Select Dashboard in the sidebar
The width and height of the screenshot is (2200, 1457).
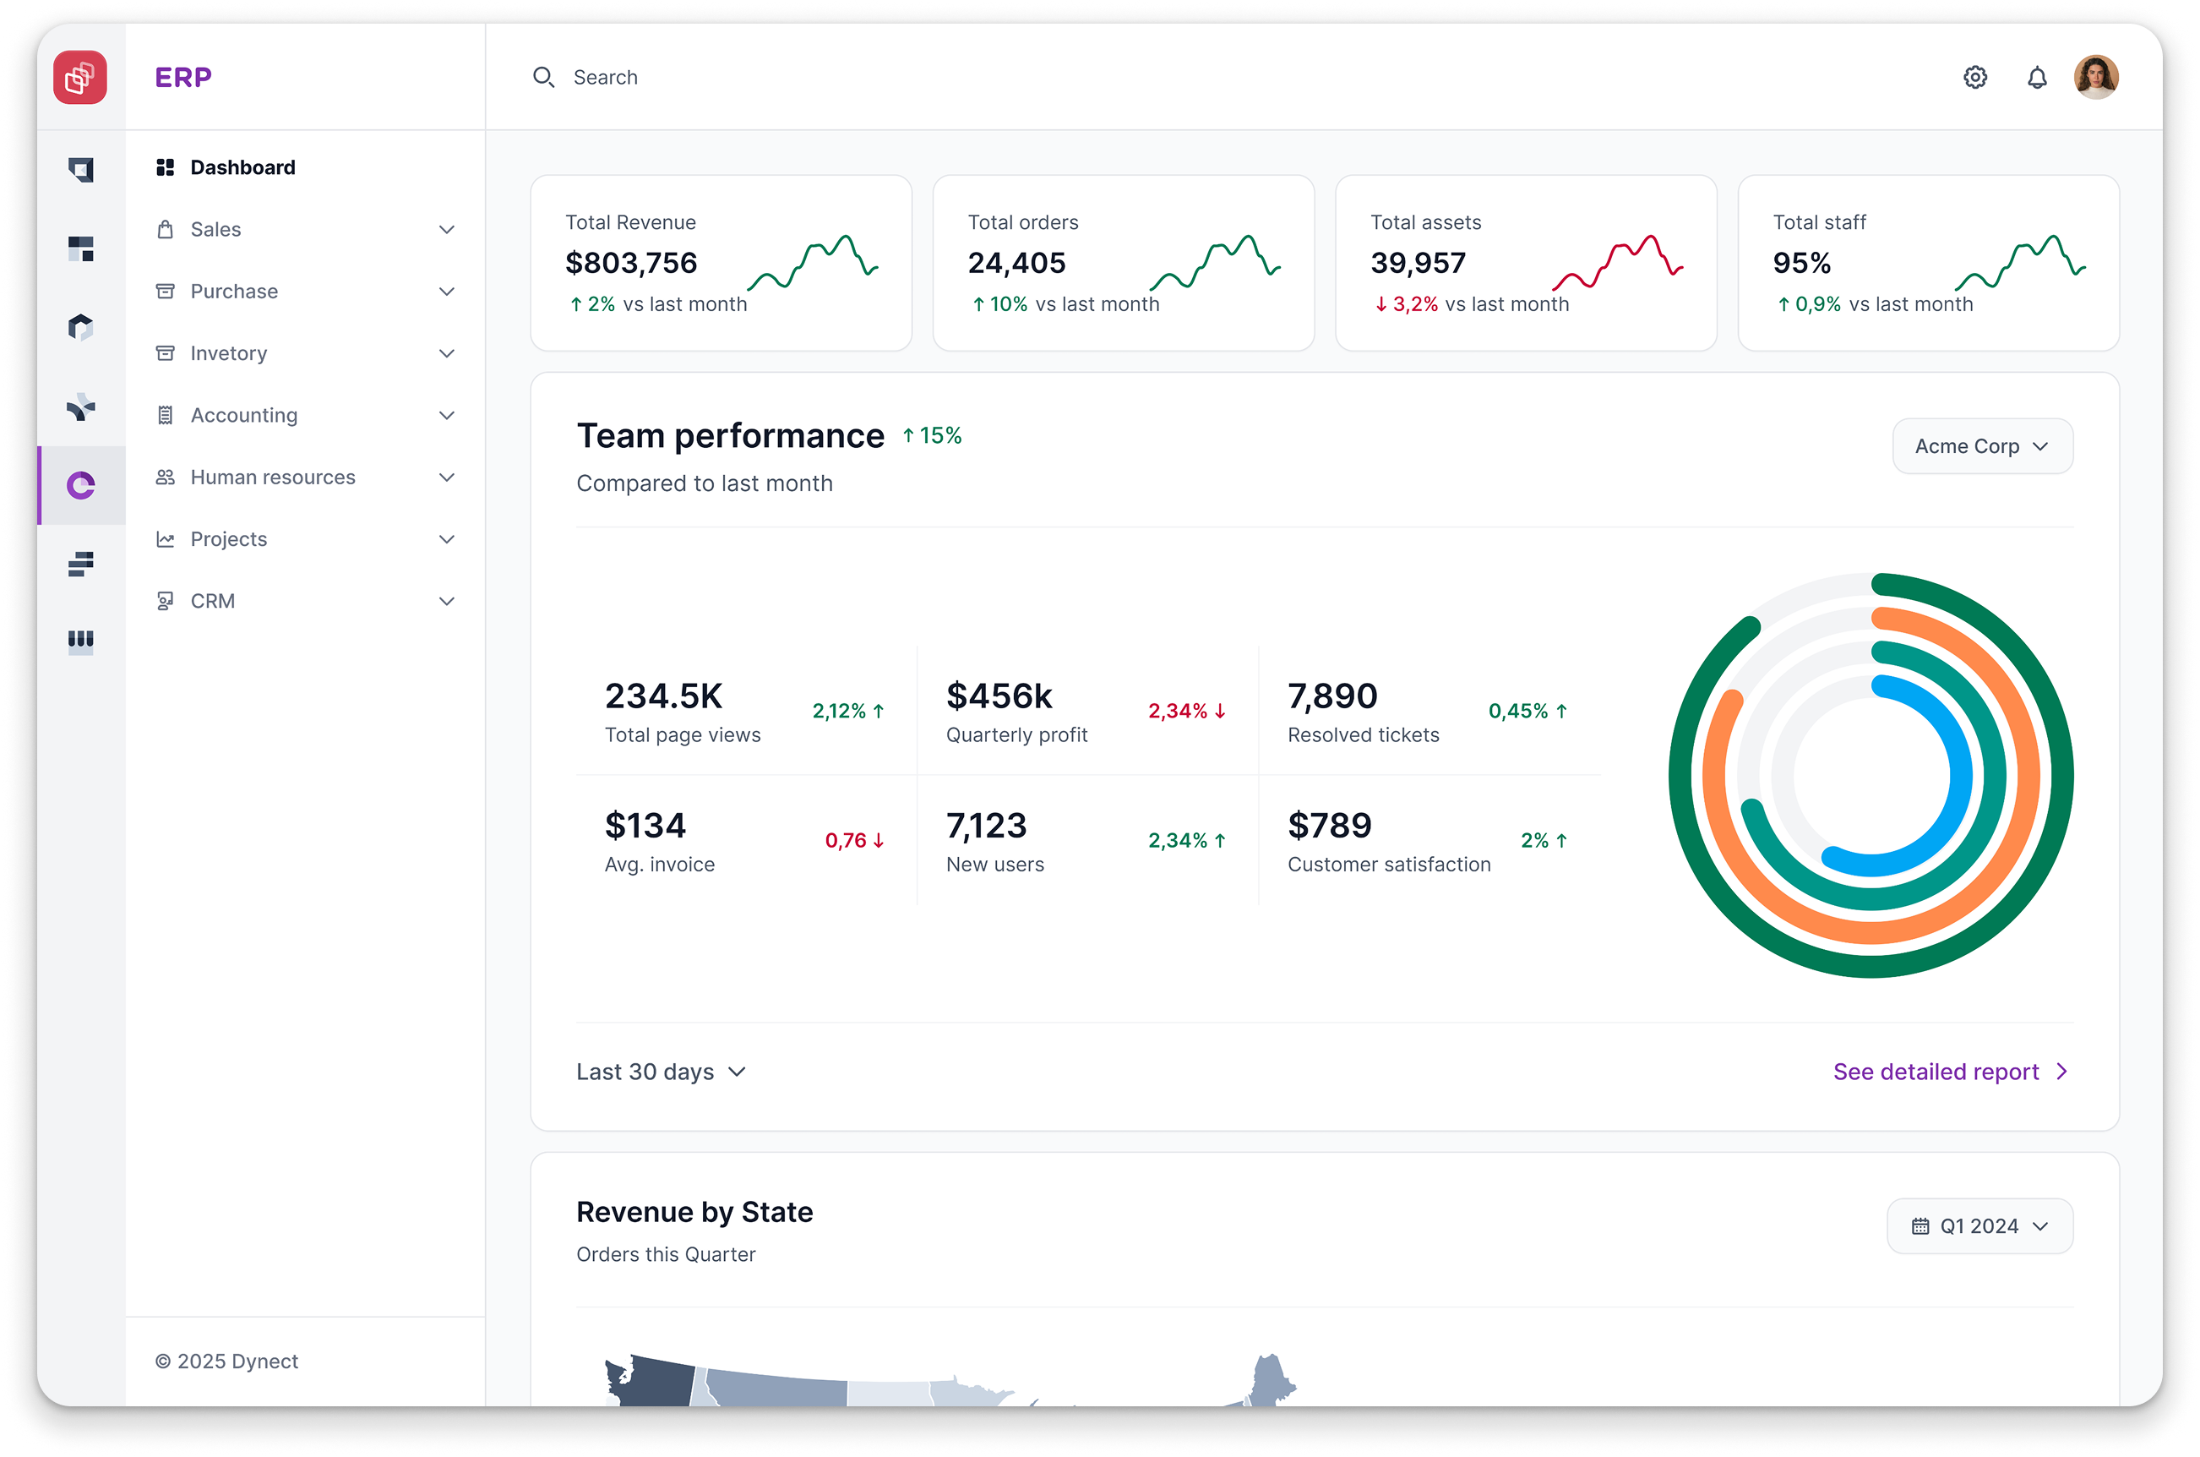click(242, 166)
